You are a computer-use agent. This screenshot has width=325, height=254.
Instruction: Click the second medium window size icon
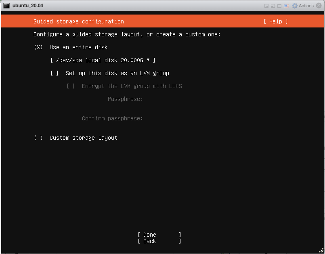click(x=273, y=6)
